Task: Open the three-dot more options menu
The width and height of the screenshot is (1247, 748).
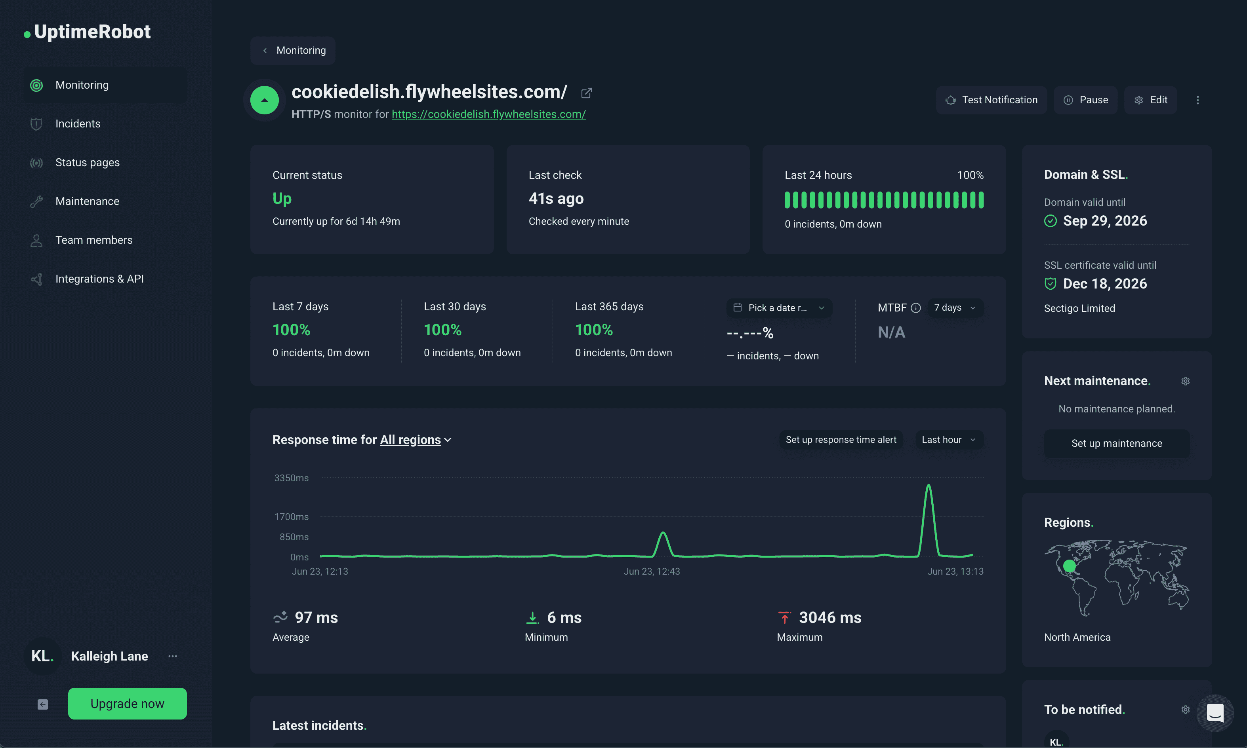Action: coord(1197,100)
